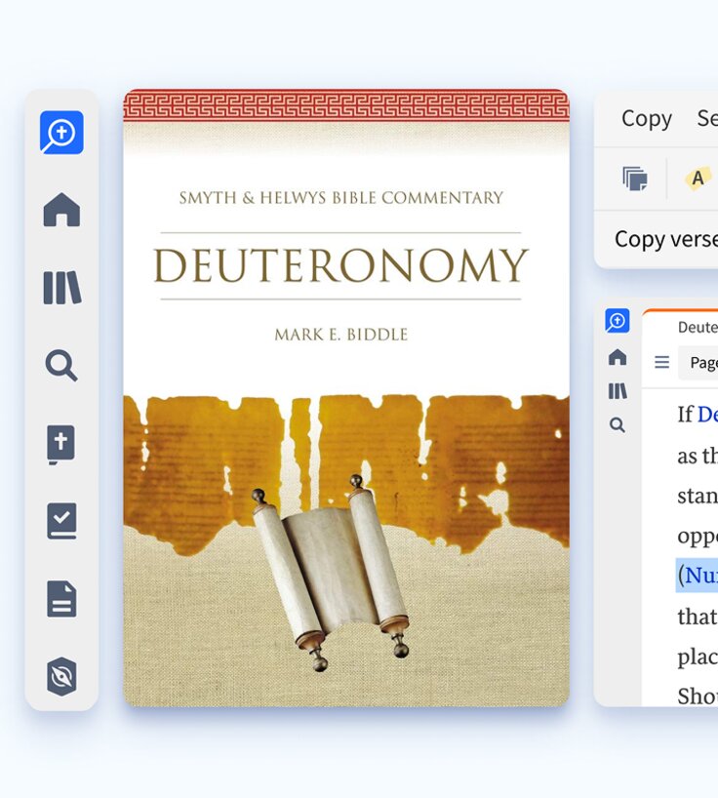
Task: Click the small blue search-plus icon in app window
Action: click(x=618, y=321)
